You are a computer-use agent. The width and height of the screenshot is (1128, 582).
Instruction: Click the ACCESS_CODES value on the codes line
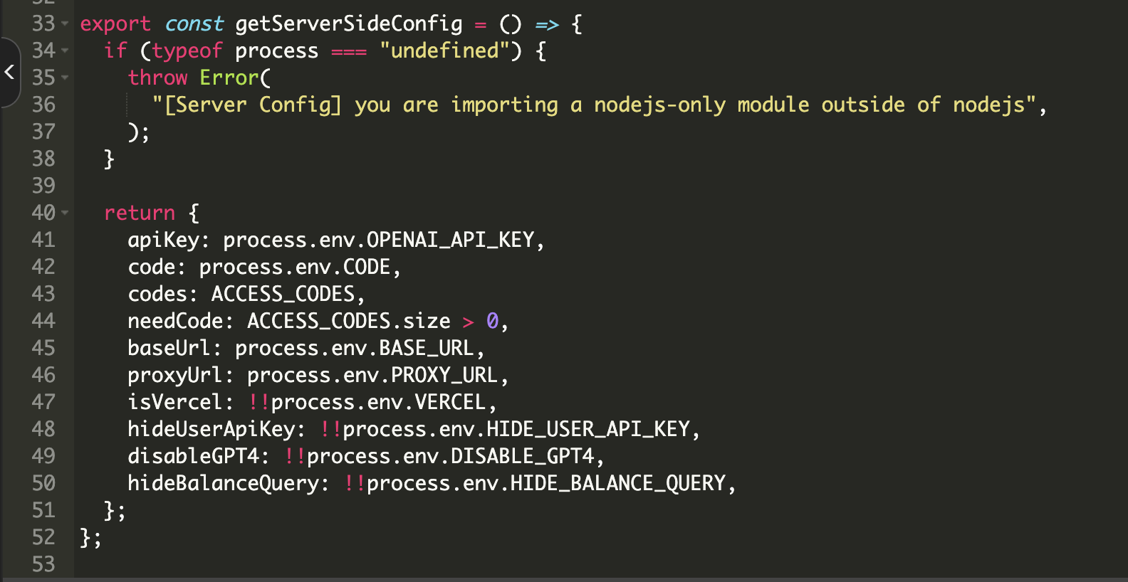(x=283, y=295)
